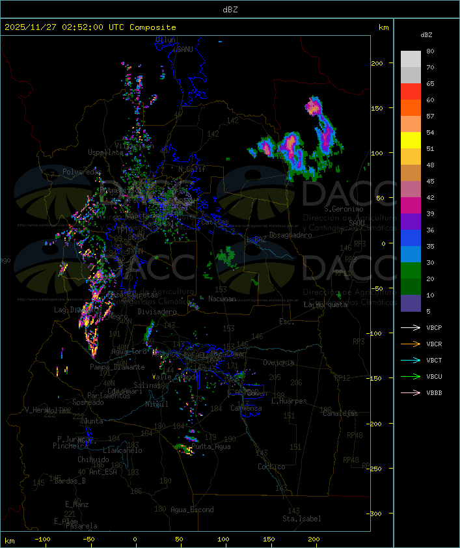The height and width of the screenshot is (548, 460).
Task: Click the Parlamentos place label
Action: point(109,396)
